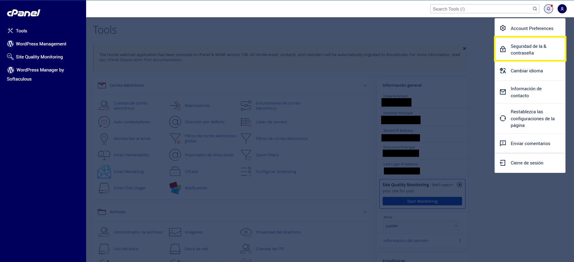
Task: Click the cPanel logo
Action: pyautogui.click(x=24, y=13)
